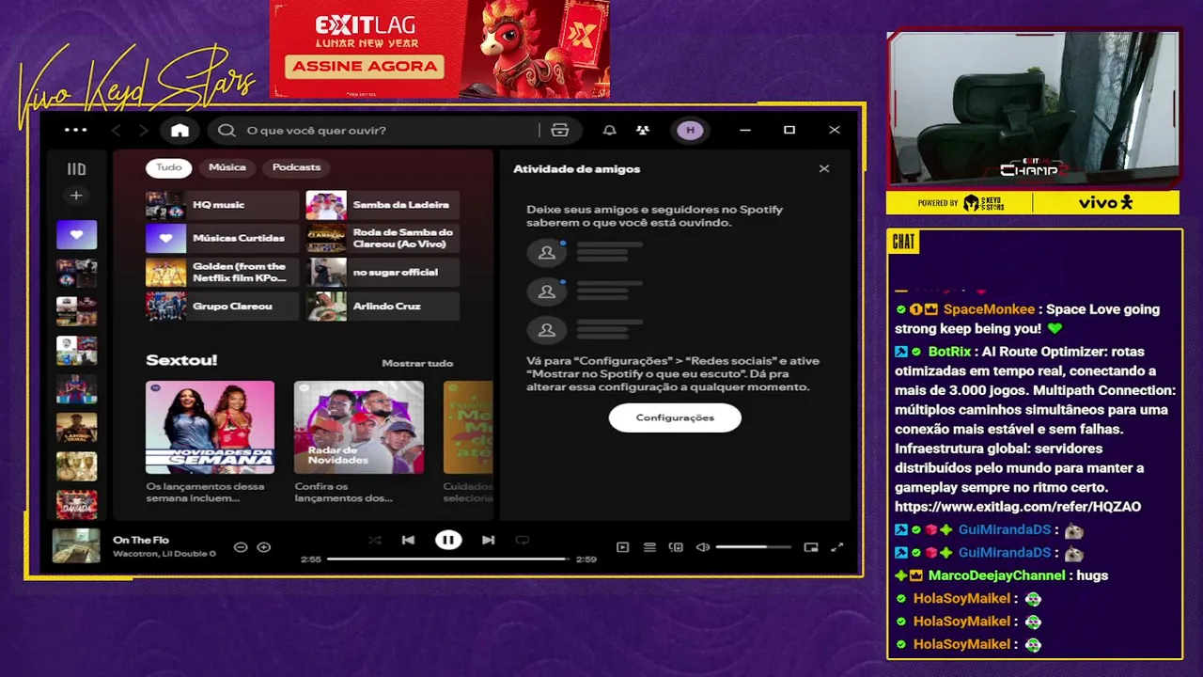Screen dimensions: 1203x677
Task: Click the magnifier search icon
Action: [x=227, y=131]
